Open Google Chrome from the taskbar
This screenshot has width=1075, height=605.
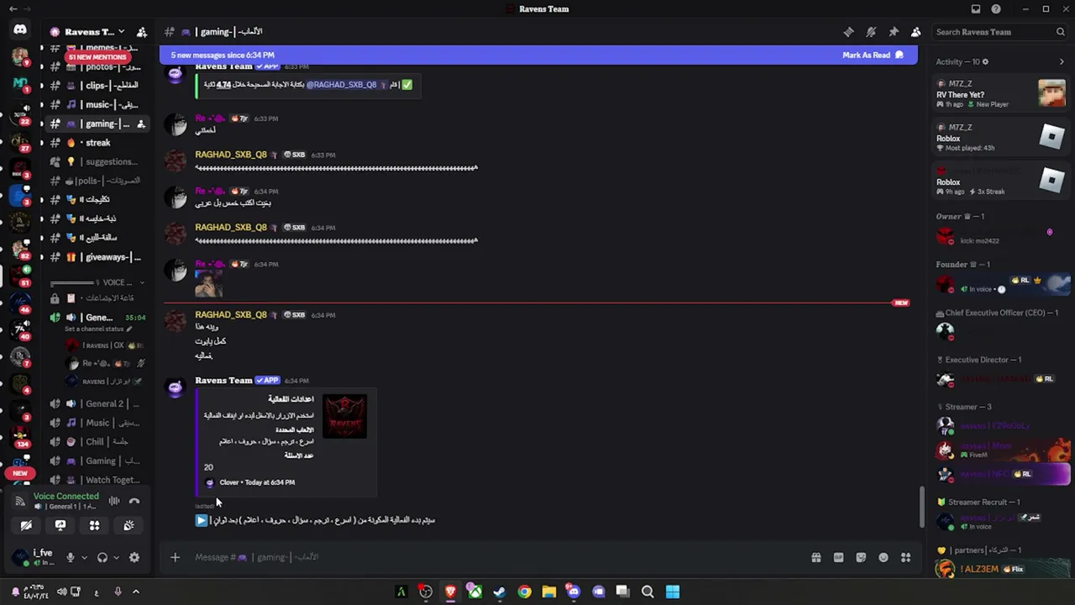coord(524,592)
